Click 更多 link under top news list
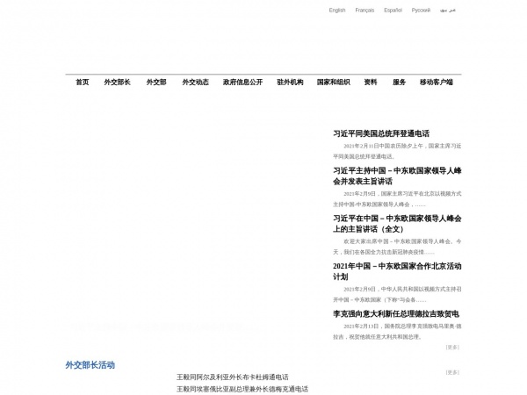The height and width of the screenshot is (395, 527). [x=452, y=348]
